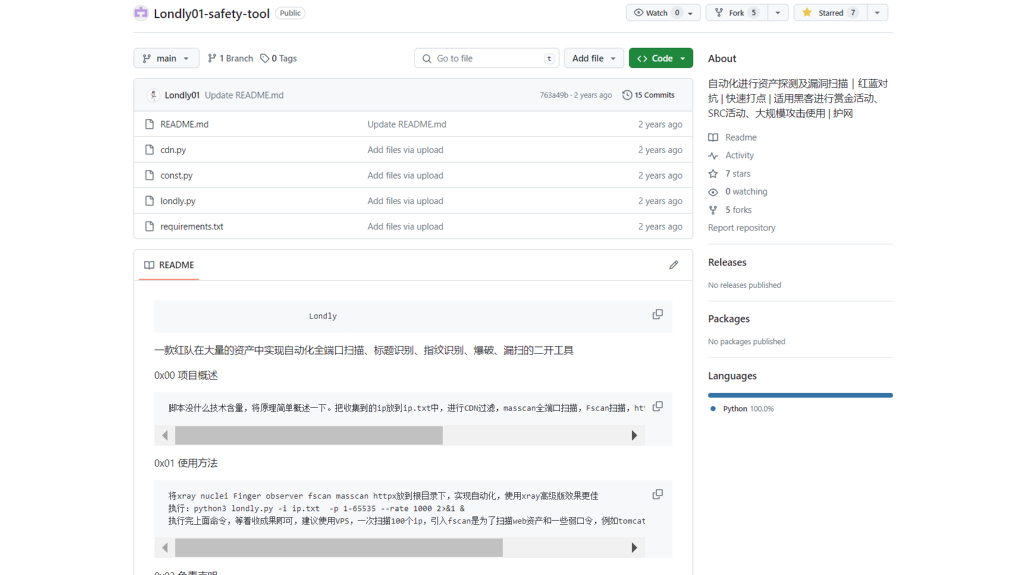This screenshot has width=1023, height=575.
Task: Click the file icon beside requirements.txt
Action: tap(149, 226)
